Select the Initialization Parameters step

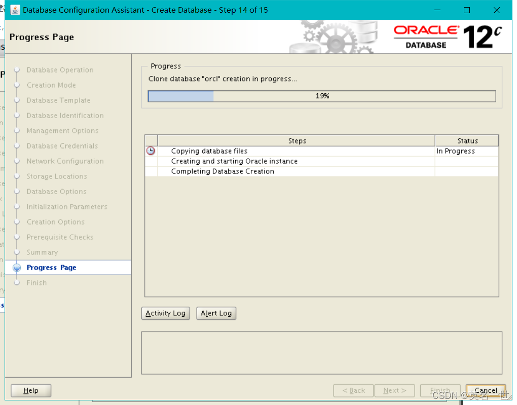[x=67, y=206]
